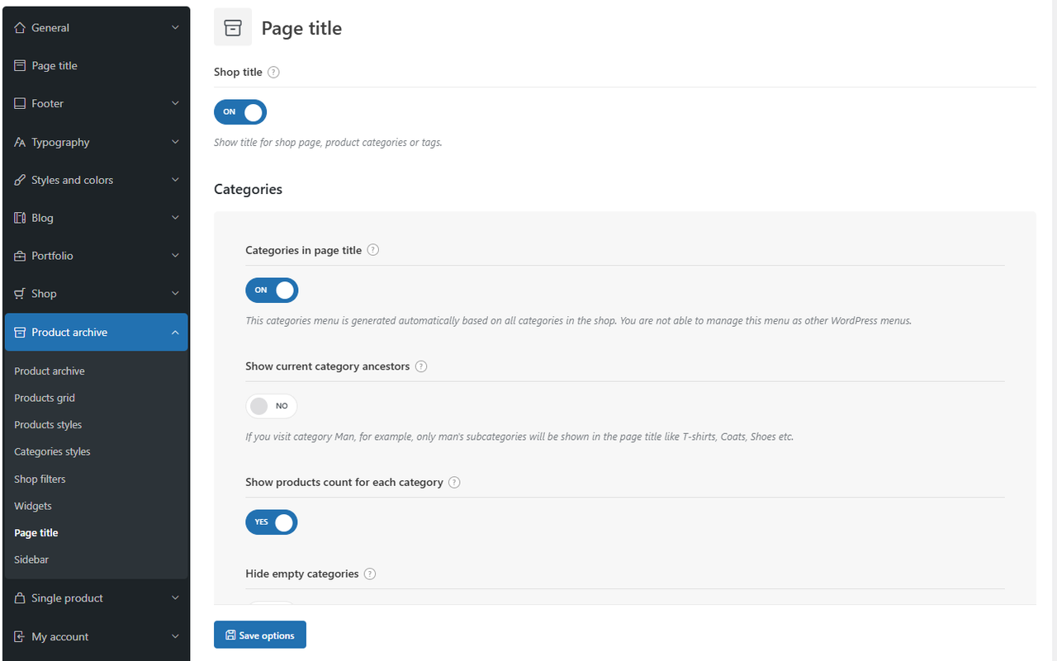Enable Show current category ancestors toggle

click(271, 406)
